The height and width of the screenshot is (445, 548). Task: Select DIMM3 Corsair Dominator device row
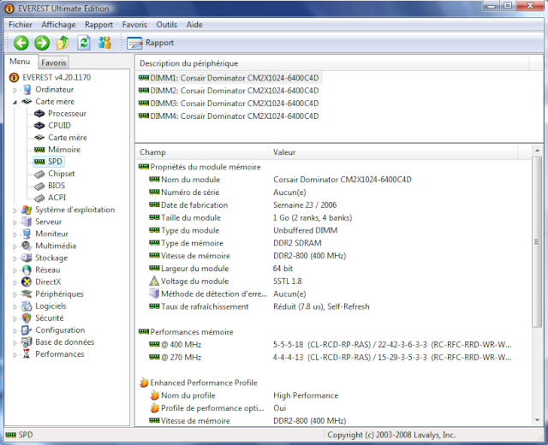(229, 104)
